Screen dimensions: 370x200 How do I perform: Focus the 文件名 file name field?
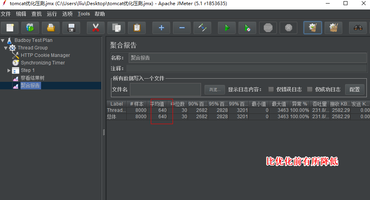pos(165,89)
